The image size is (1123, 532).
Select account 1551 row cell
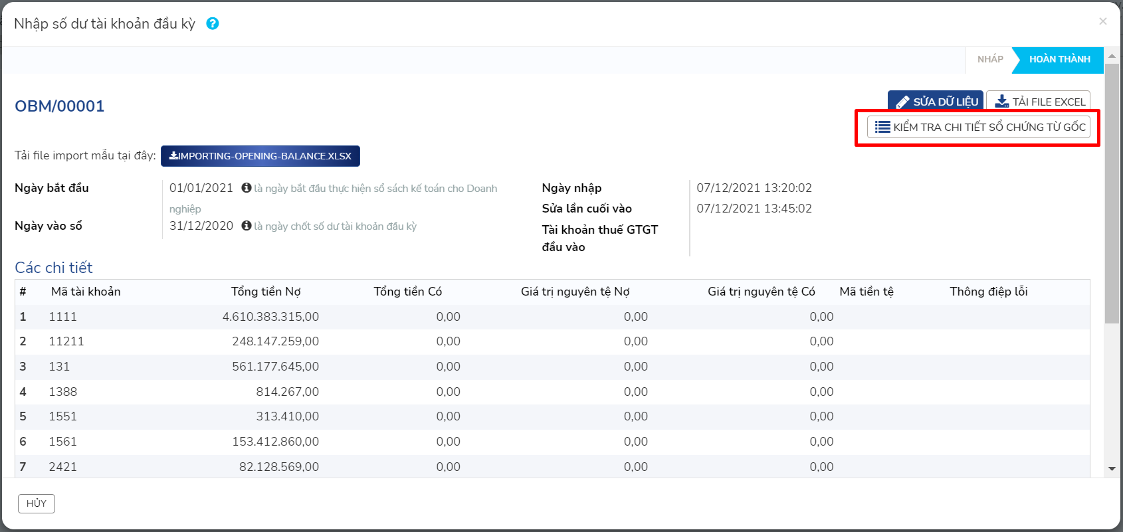(x=63, y=416)
